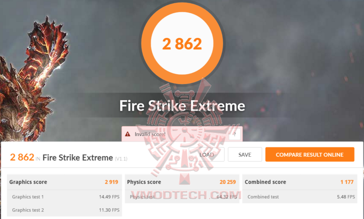364x219 pixels.
Task: Click the Combined test row
Action: [x=300, y=197]
